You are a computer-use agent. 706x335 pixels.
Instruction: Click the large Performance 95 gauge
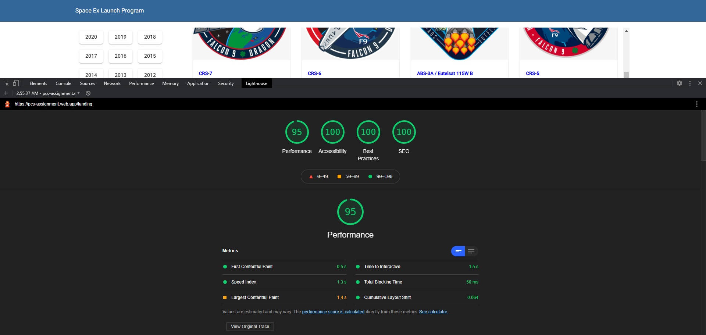point(350,212)
